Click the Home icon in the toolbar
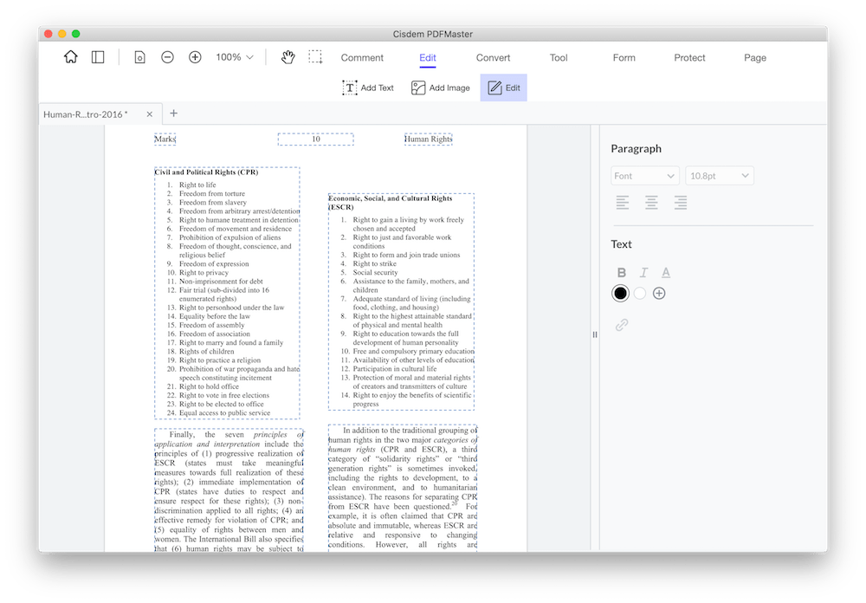 [70, 56]
